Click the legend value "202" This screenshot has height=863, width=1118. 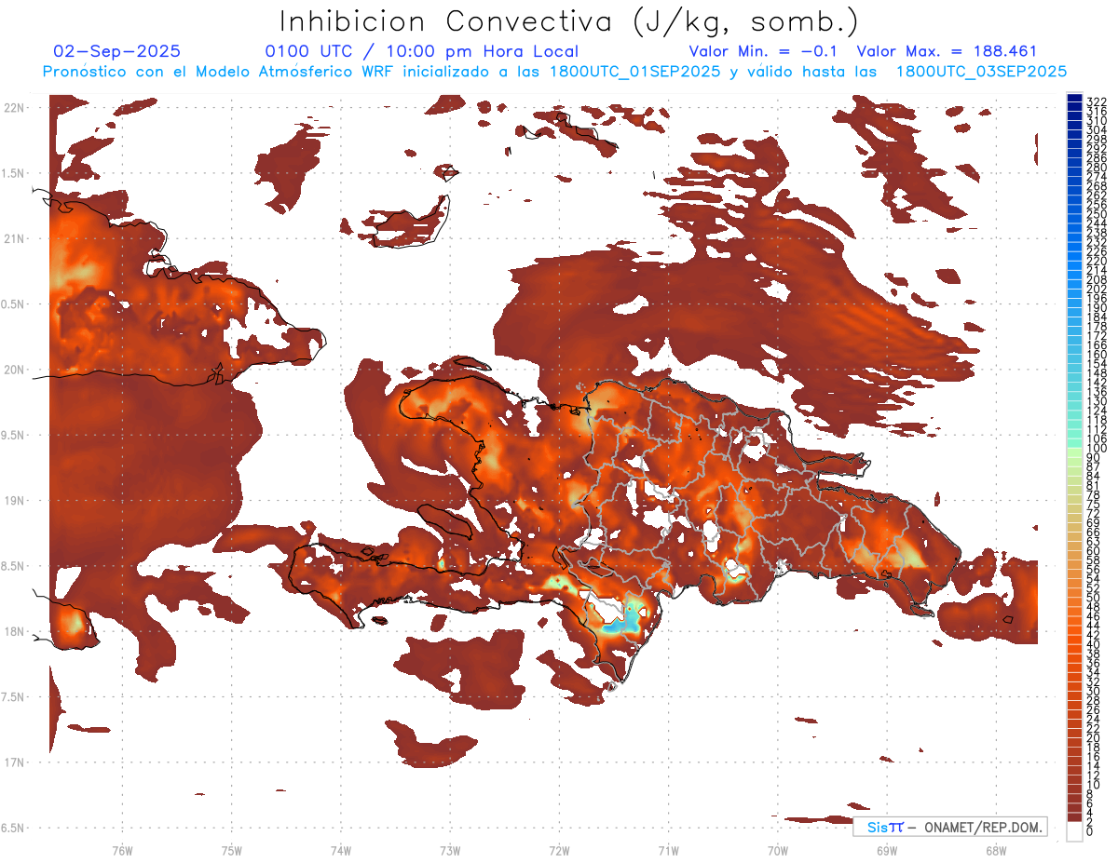(1096, 290)
